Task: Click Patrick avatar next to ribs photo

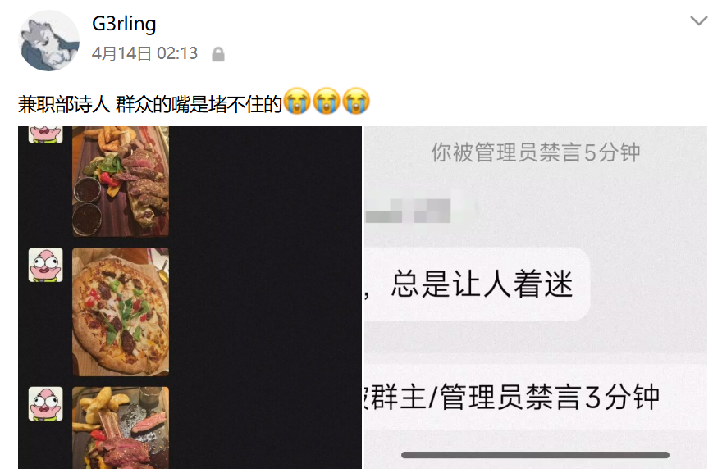Action: pyautogui.click(x=45, y=403)
